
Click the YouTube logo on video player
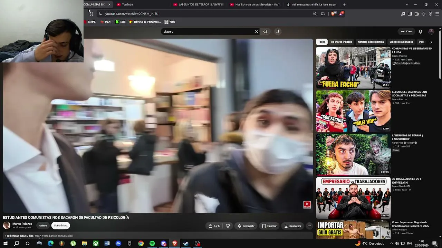[x=307, y=205]
